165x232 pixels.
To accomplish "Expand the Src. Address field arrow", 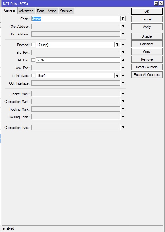I will (123, 26).
